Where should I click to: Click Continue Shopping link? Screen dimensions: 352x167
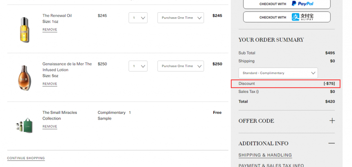[26, 158]
